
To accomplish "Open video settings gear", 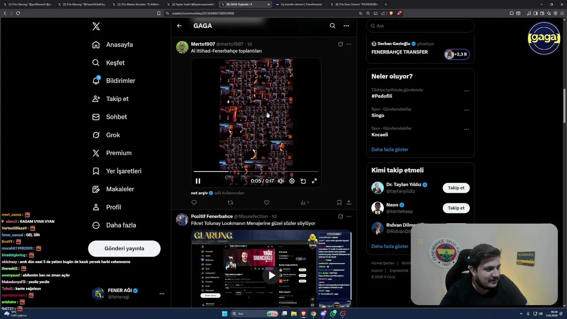I will [292, 181].
